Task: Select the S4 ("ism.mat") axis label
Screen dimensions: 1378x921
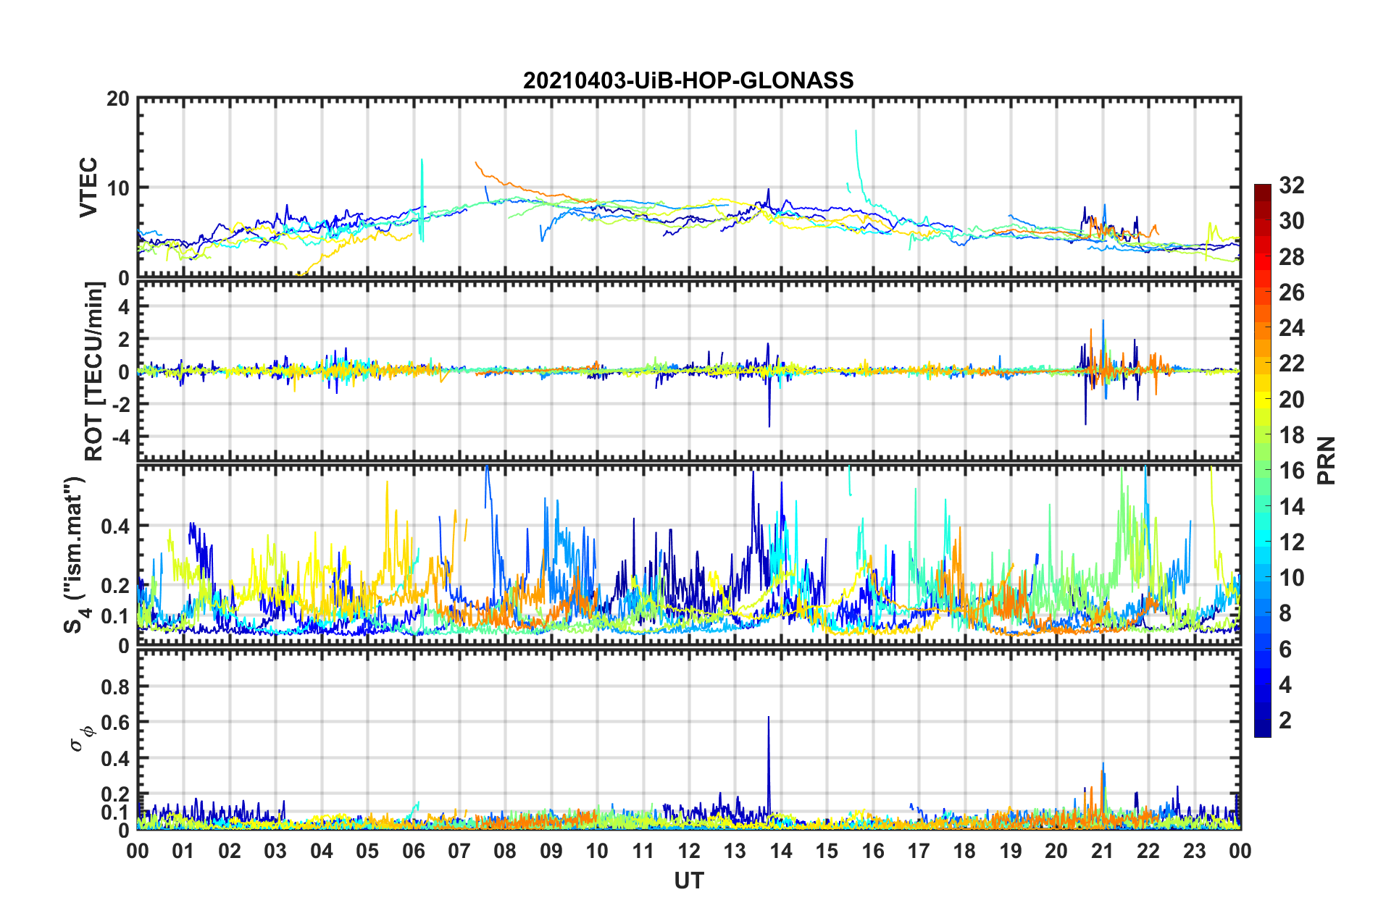Action: point(76,555)
